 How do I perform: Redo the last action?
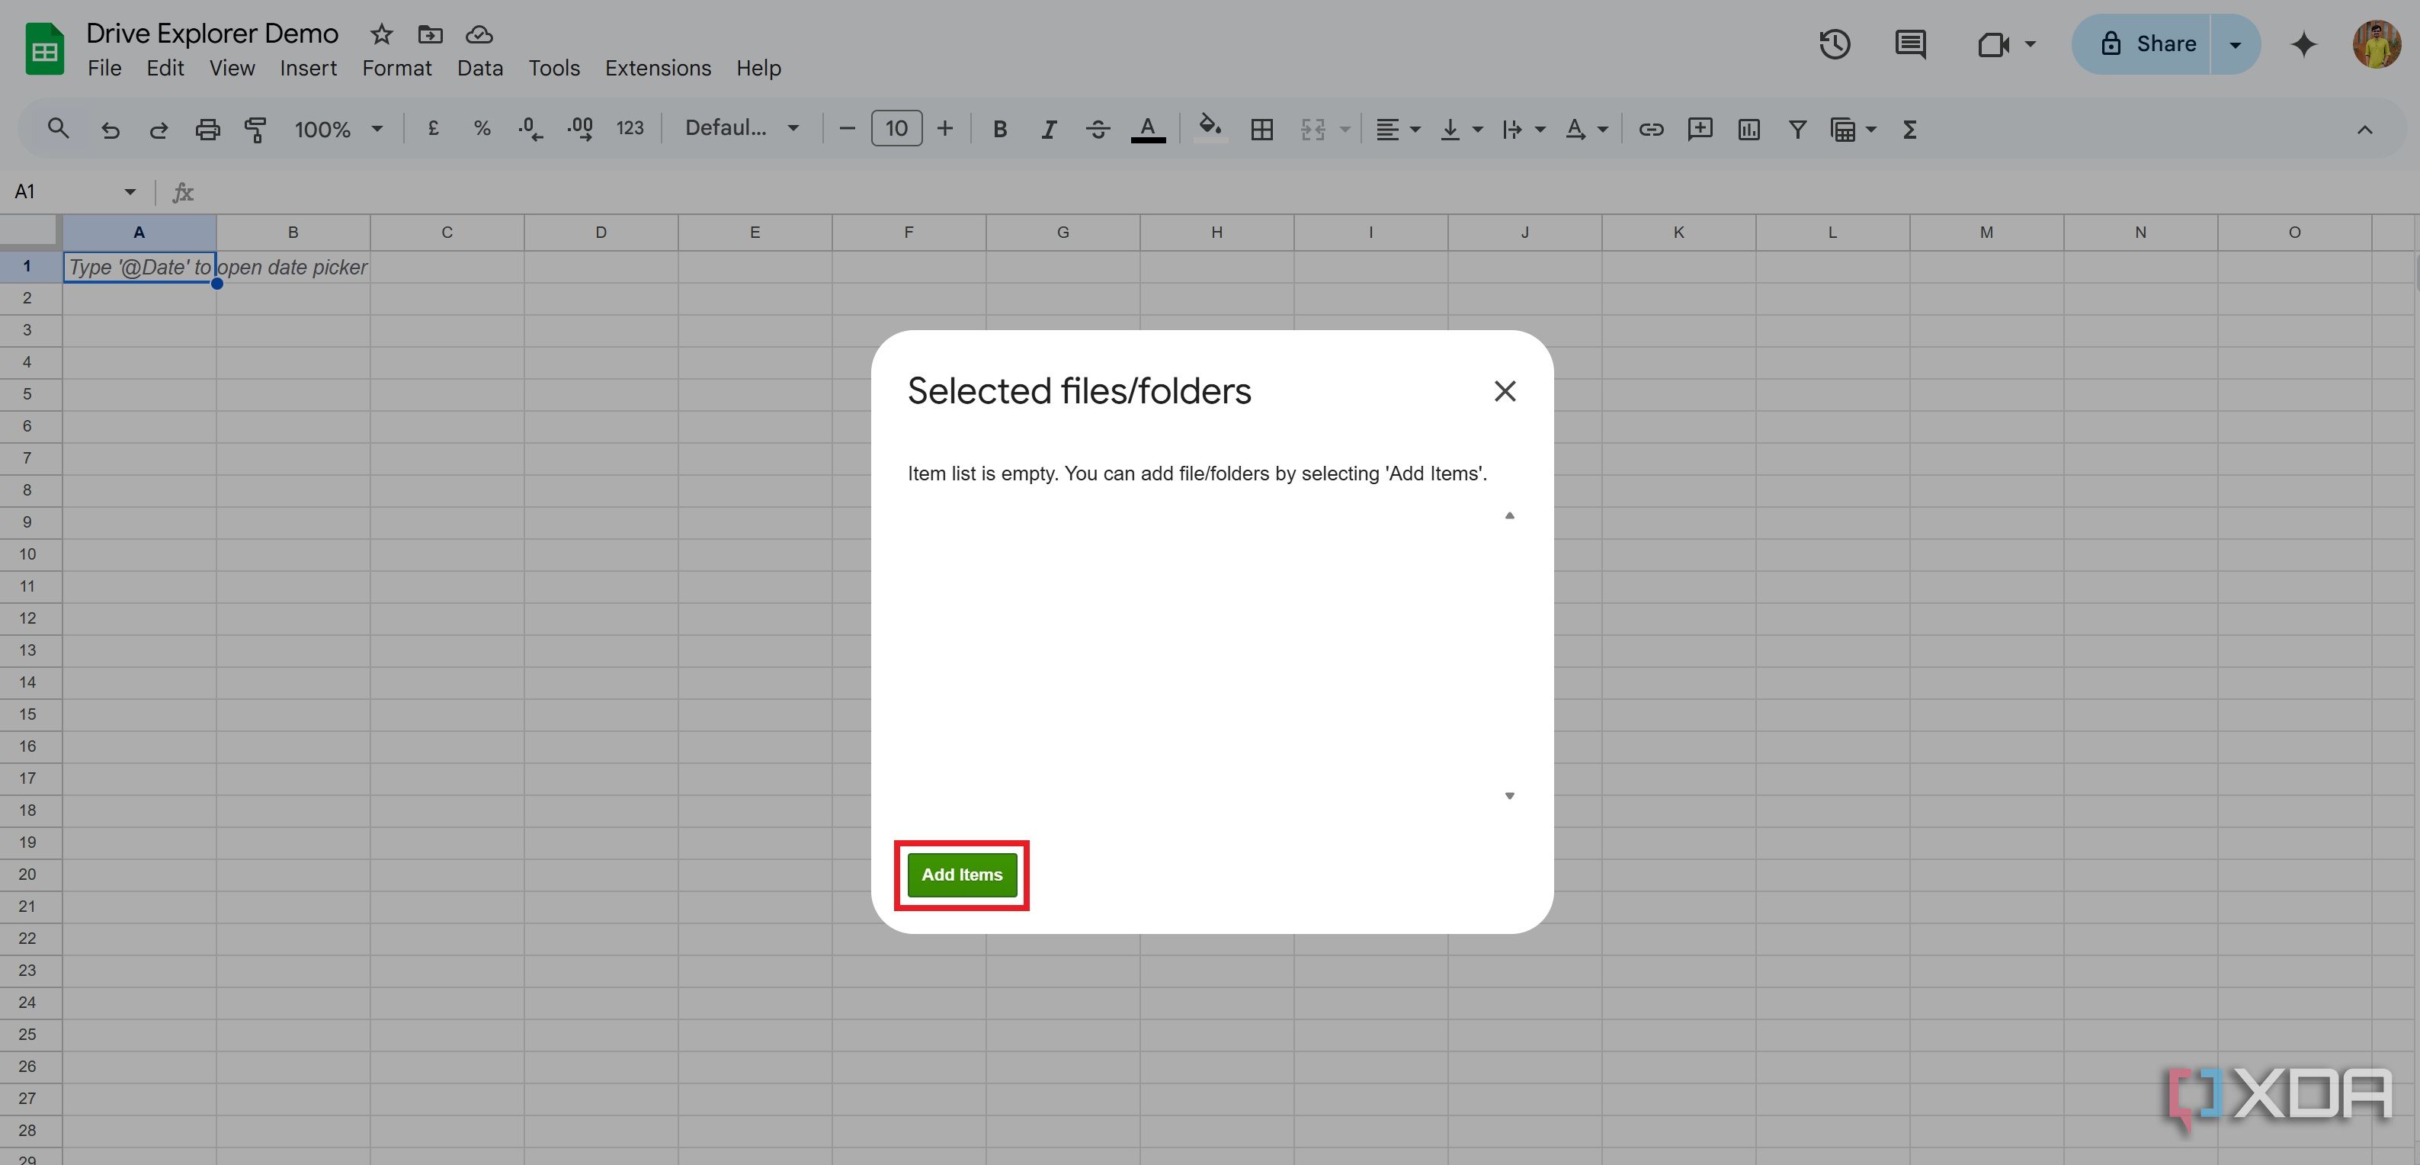pos(159,129)
